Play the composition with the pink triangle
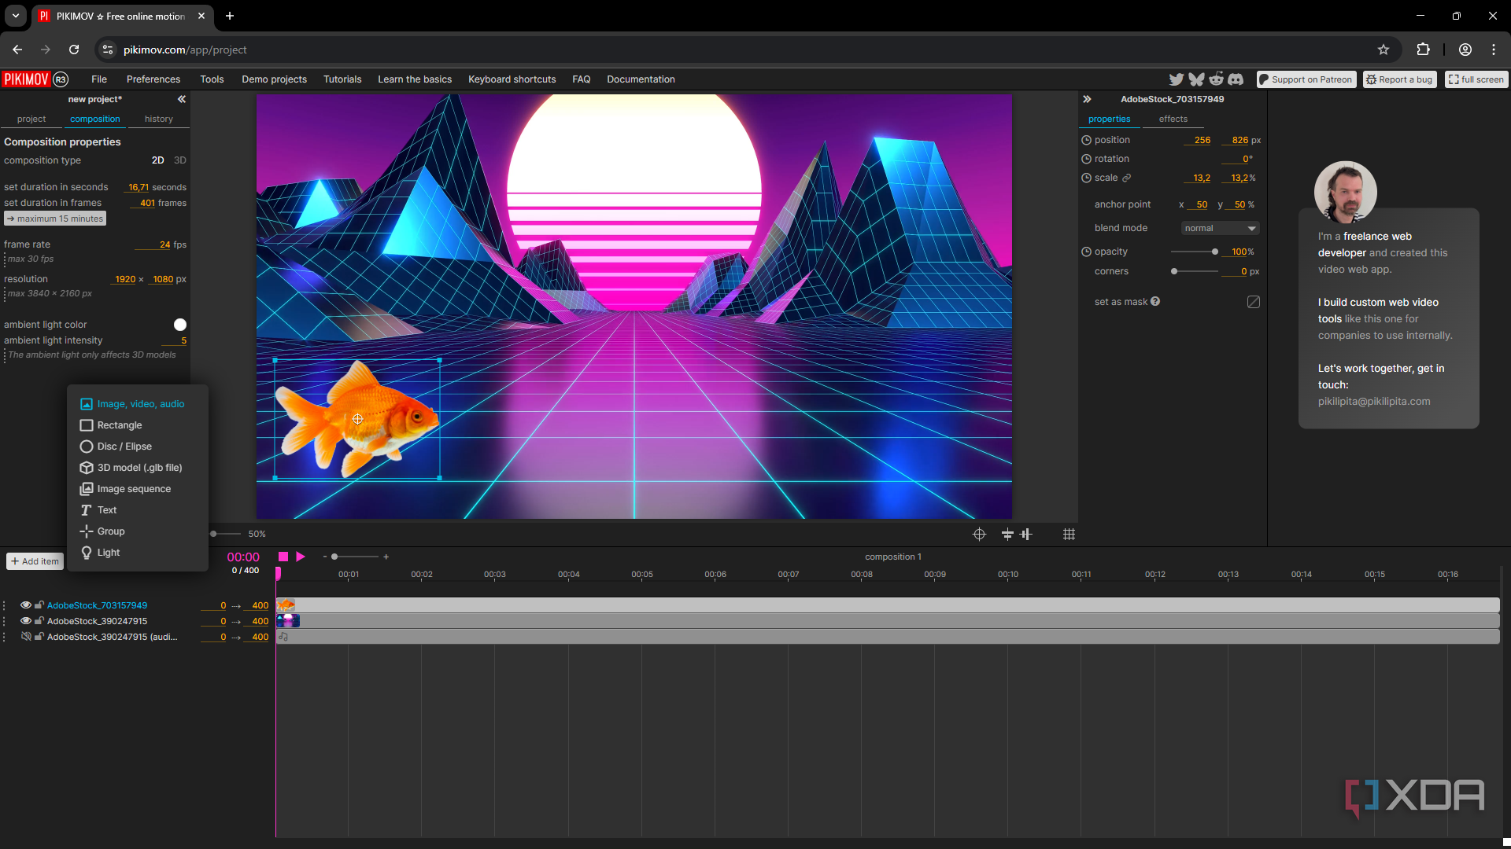 [x=301, y=557]
